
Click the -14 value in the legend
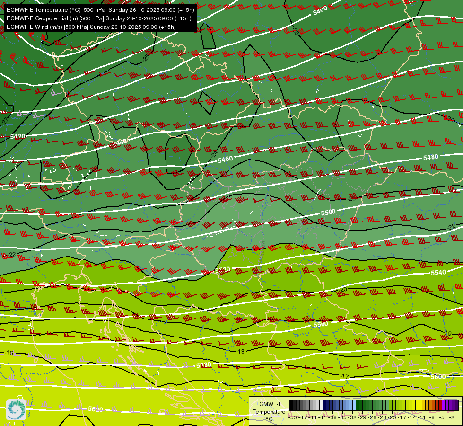coord(412,417)
